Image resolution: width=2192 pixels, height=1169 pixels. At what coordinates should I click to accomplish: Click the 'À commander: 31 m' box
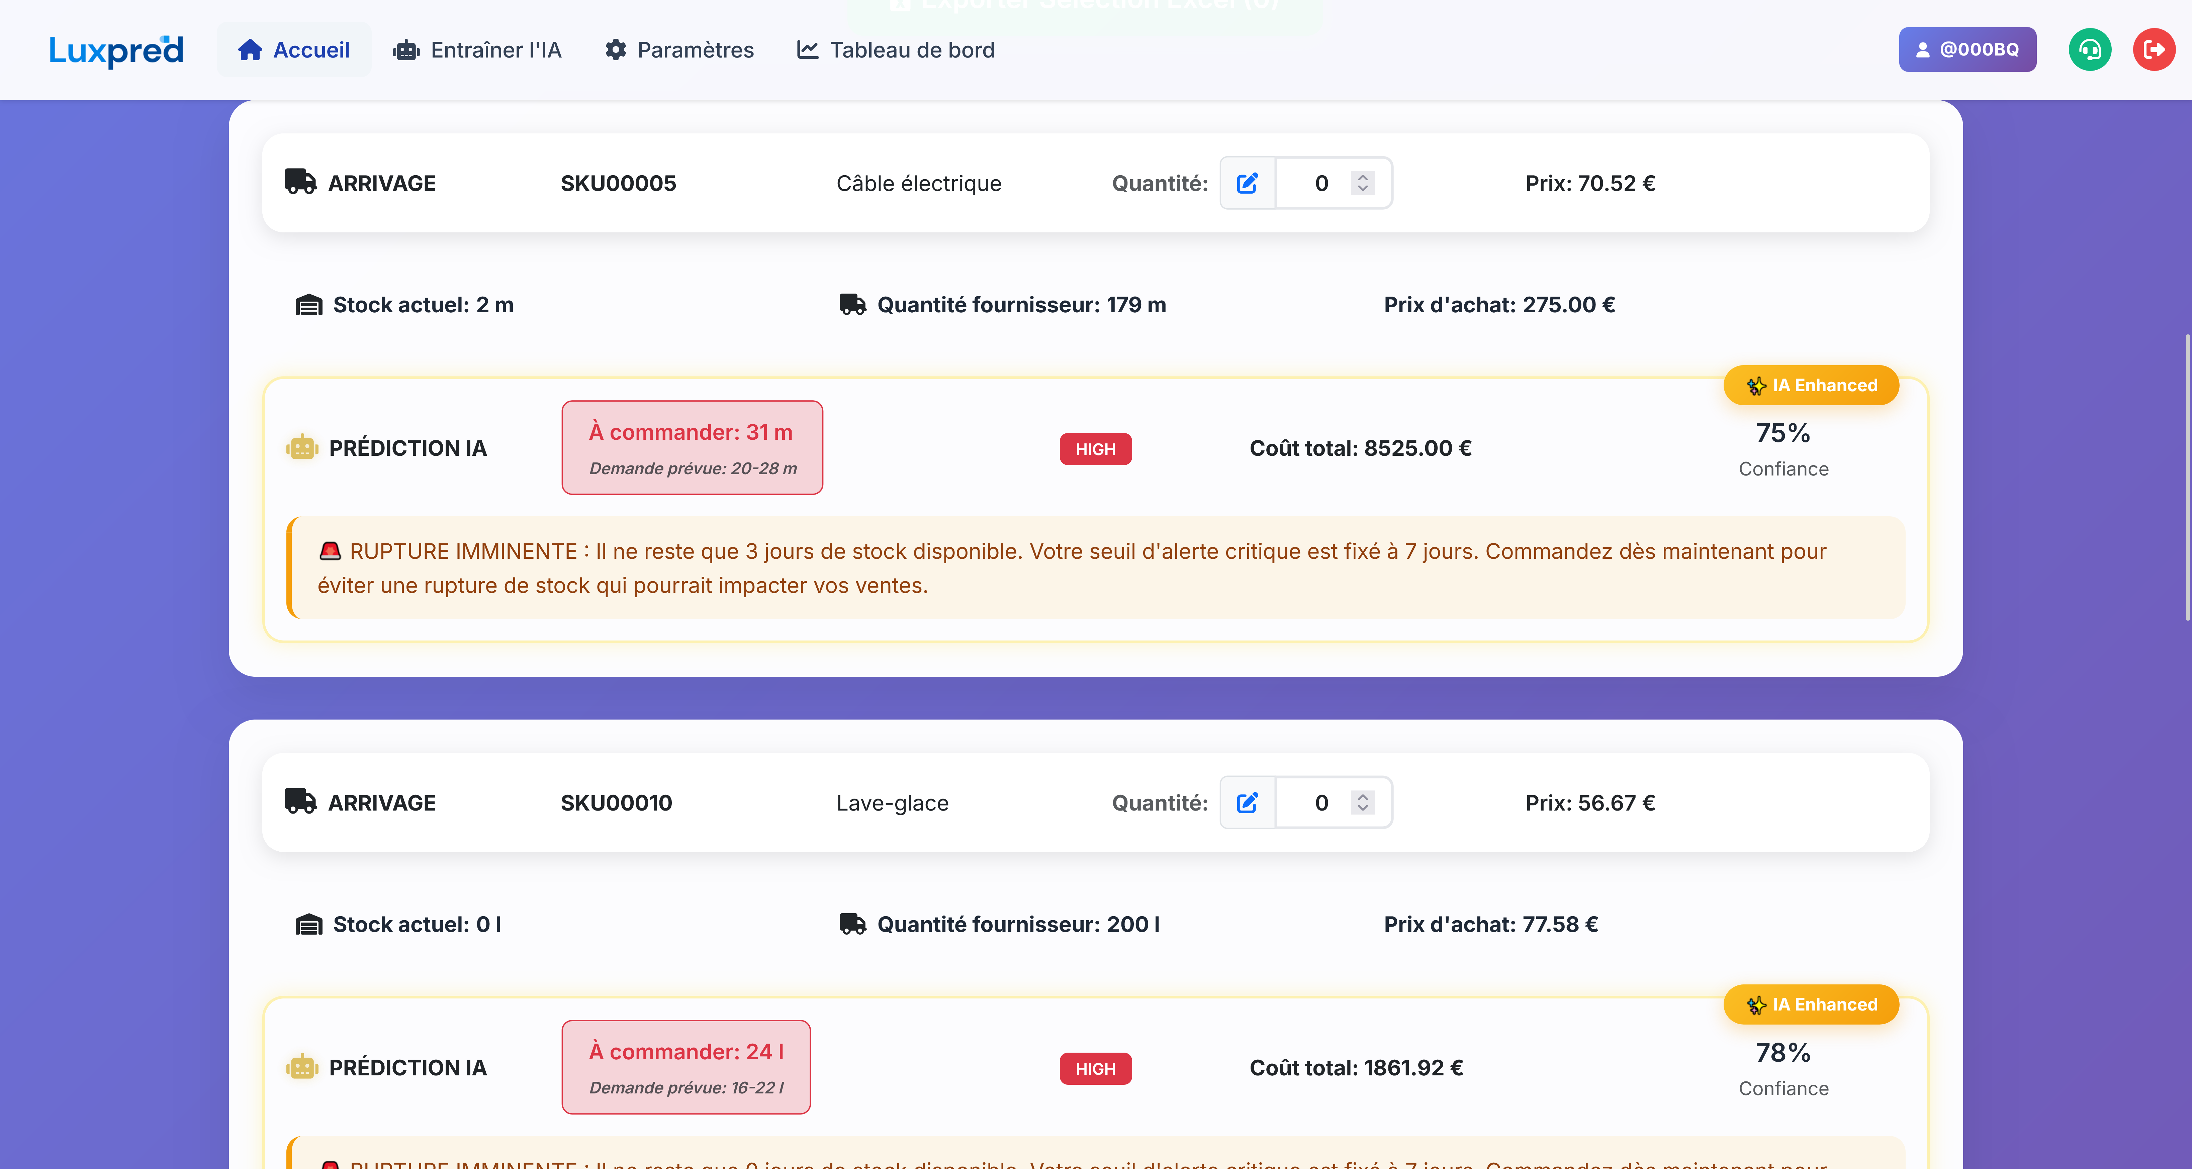pos(692,447)
